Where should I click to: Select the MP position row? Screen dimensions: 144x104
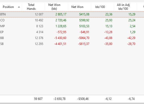(x=72, y=26)
